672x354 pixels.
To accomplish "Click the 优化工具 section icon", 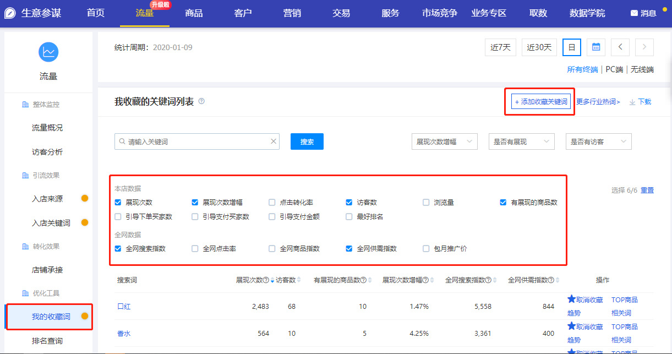I will point(25,293).
